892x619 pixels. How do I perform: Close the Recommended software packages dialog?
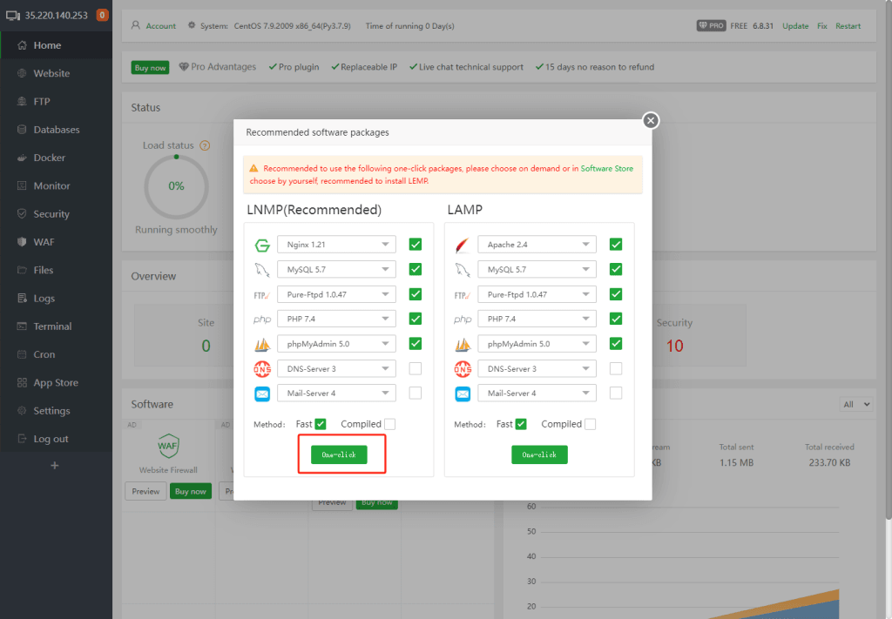651,121
